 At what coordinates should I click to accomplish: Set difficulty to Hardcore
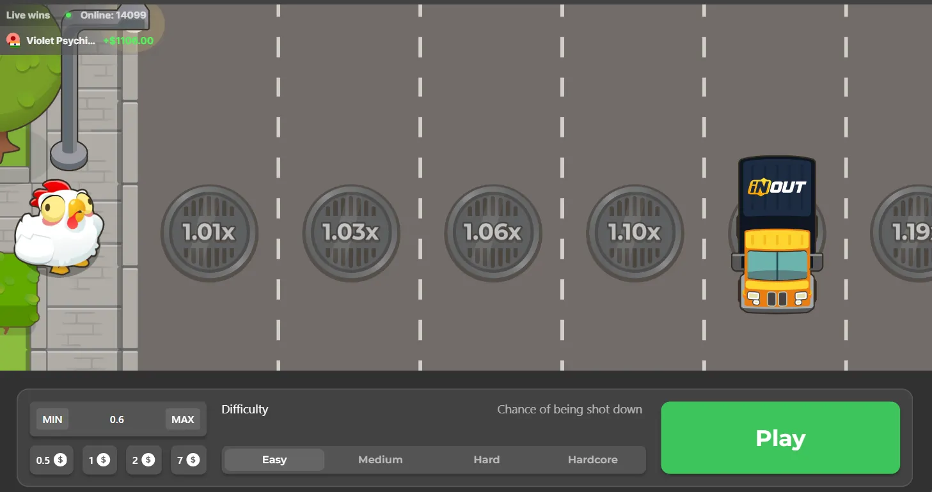pos(593,460)
